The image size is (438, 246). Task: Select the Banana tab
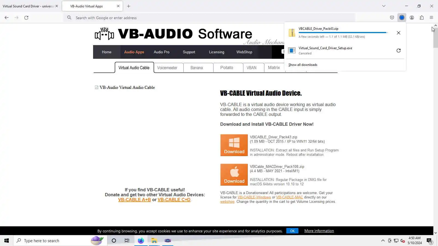[197, 68]
